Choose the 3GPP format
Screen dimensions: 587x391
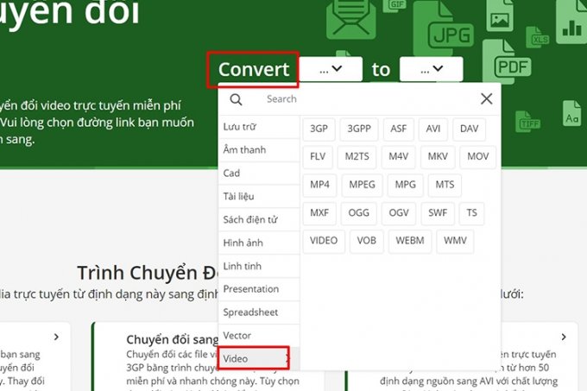pos(359,129)
